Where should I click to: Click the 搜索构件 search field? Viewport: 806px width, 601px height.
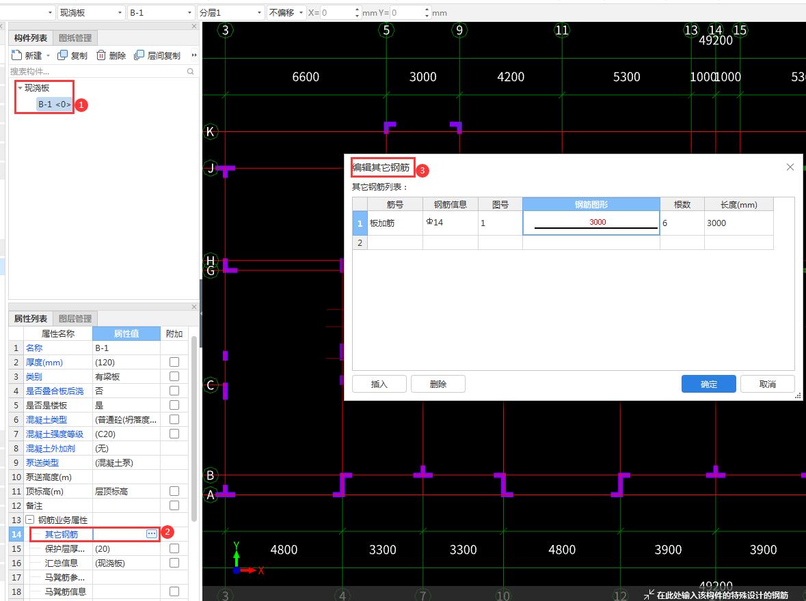[98, 72]
